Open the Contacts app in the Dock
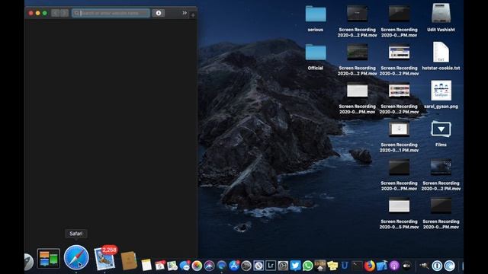This screenshot has width=488, height=274. [129, 260]
